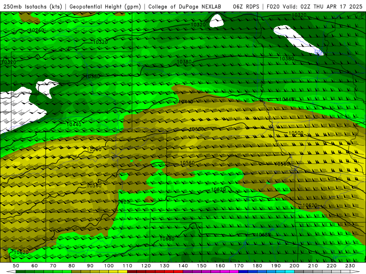Click the 190 value on the color bar

point(276,266)
